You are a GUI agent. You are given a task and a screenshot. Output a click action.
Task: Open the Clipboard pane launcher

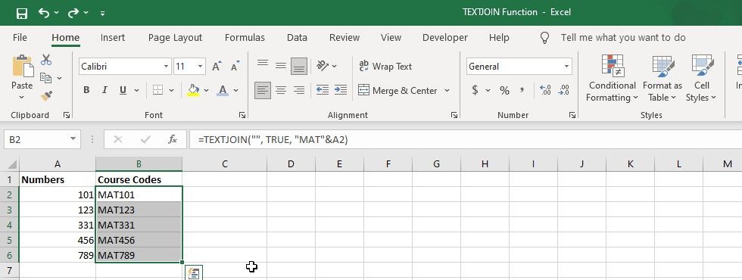coord(67,115)
